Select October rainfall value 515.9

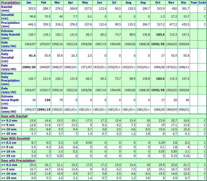[160, 8]
